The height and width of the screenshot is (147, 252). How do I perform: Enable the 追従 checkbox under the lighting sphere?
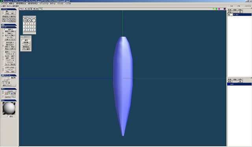tap(8, 116)
